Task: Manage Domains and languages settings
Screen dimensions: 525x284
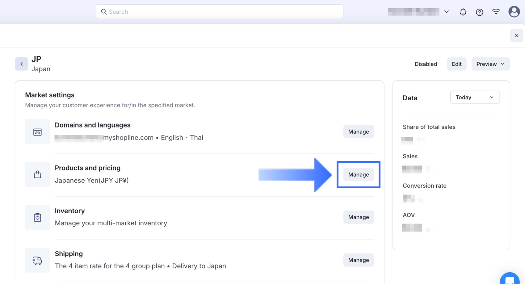Action: 359,132
